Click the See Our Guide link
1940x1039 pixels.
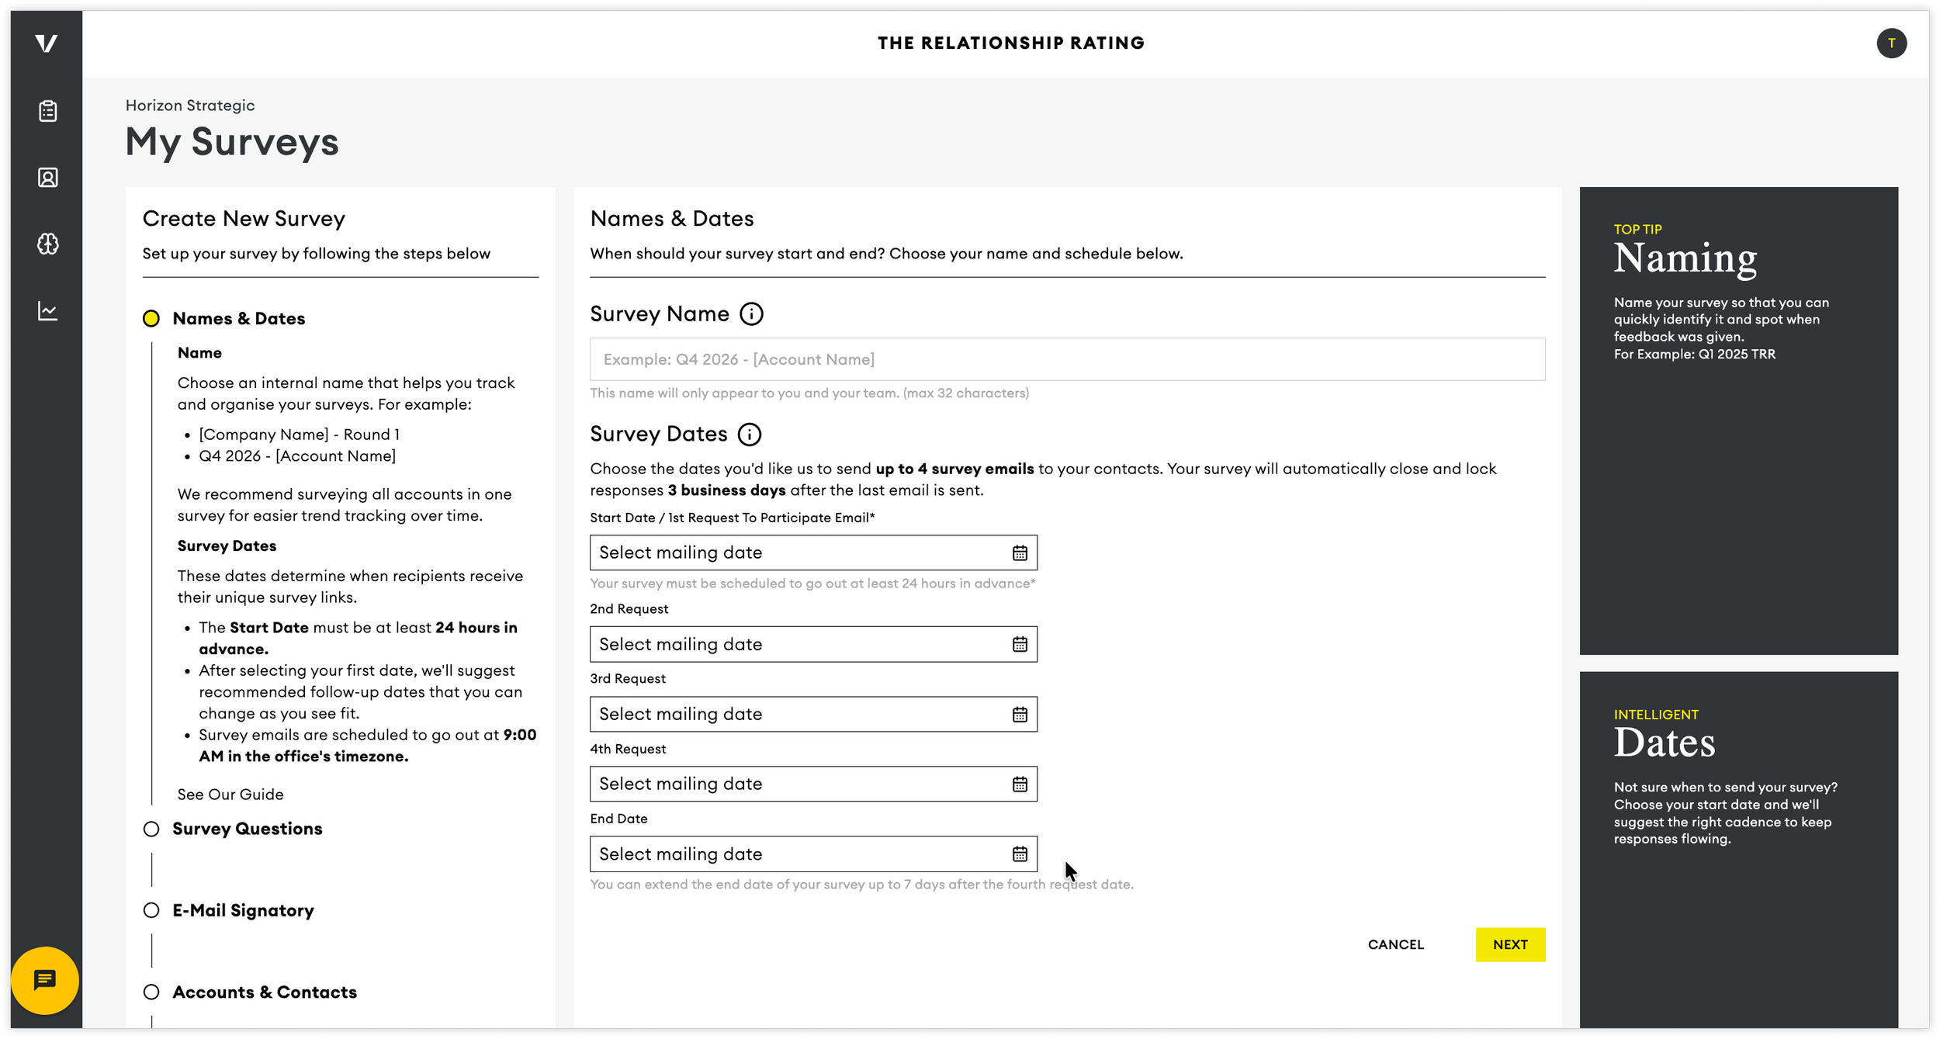tap(230, 794)
